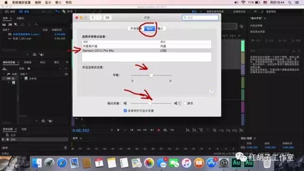Output volume slider thumb

[x=150, y=104]
